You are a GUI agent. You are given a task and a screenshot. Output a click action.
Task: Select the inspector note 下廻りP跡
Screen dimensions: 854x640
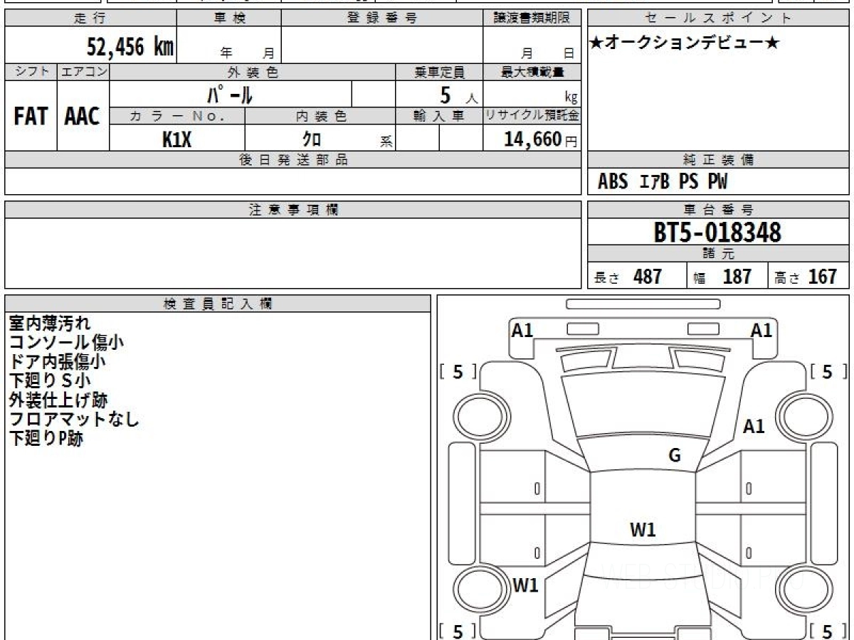click(x=46, y=439)
